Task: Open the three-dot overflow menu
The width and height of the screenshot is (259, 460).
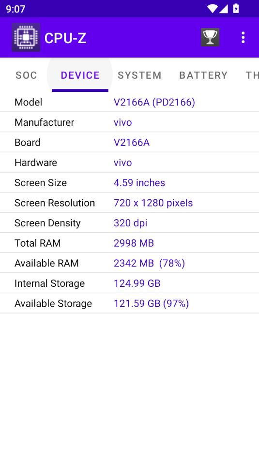Action: pos(243,38)
